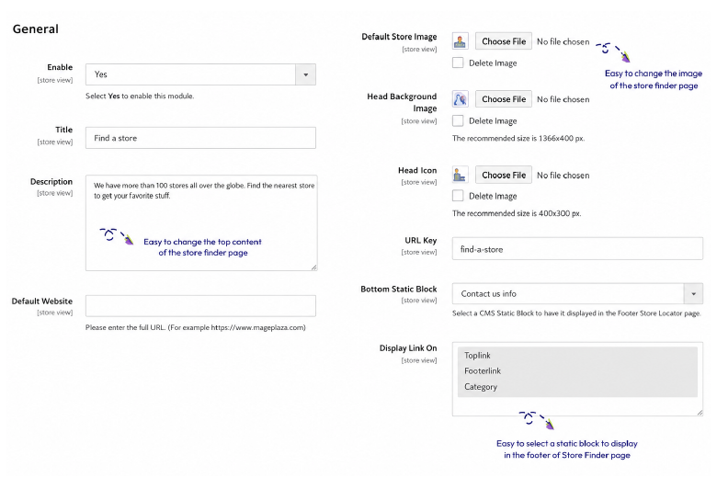Click the Head Icon thumbnail preview

pos(460,175)
